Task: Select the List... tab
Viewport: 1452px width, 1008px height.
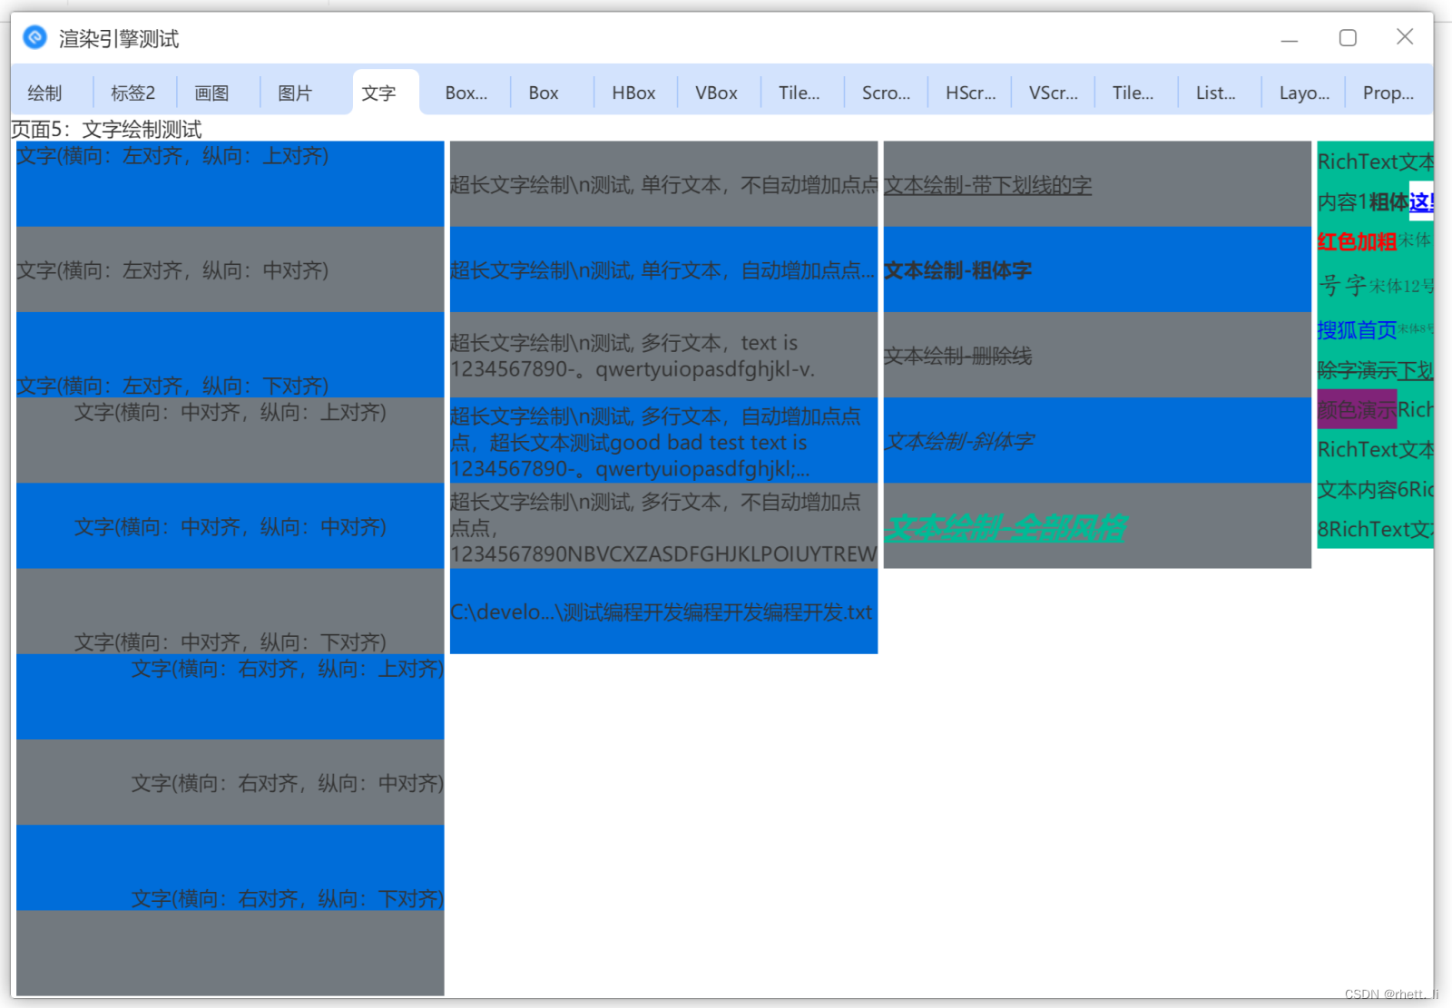Action: coord(1216,93)
